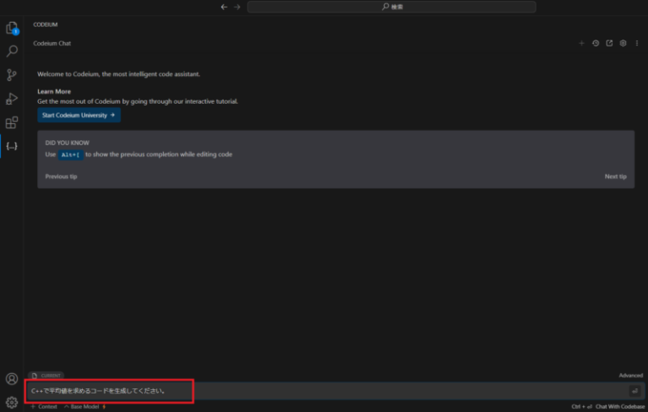Open chat history clock icon
Screen dimensions: 648x412
pos(596,43)
